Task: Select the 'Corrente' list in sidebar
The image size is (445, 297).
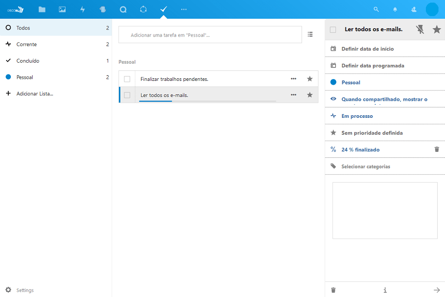Action: pyautogui.click(x=27, y=44)
